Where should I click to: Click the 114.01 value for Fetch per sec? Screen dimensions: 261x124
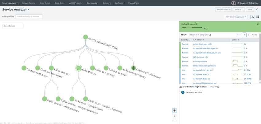(247, 70)
